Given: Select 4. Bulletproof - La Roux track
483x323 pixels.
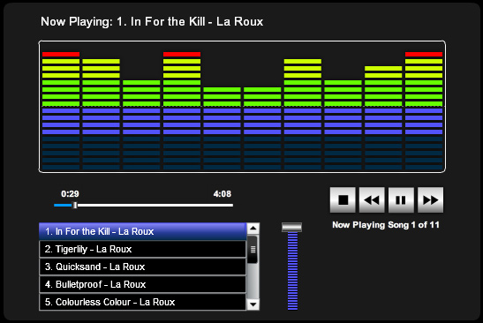Looking at the screenshot, I should click(143, 284).
